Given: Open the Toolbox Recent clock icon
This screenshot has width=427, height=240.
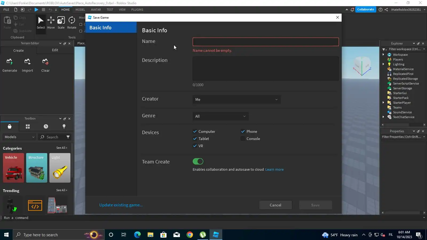Looking at the screenshot, I should coord(46,126).
